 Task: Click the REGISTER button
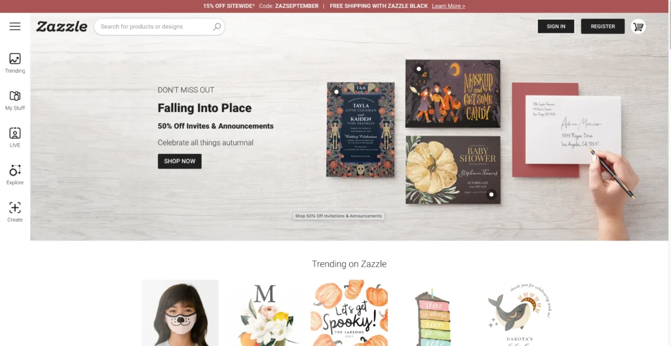click(603, 26)
